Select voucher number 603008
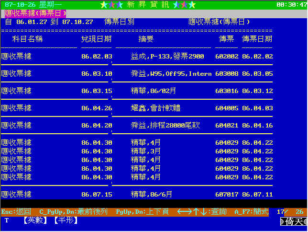The height and width of the screenshot is (232, 308). (x=227, y=74)
